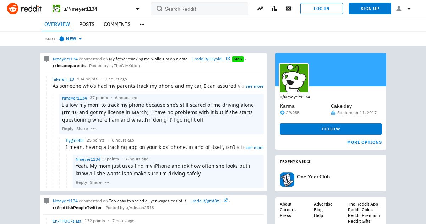Image resolution: width=426 pixels, height=224 pixels.
Task: Click the Cake day cake icon
Action: [x=333, y=113]
